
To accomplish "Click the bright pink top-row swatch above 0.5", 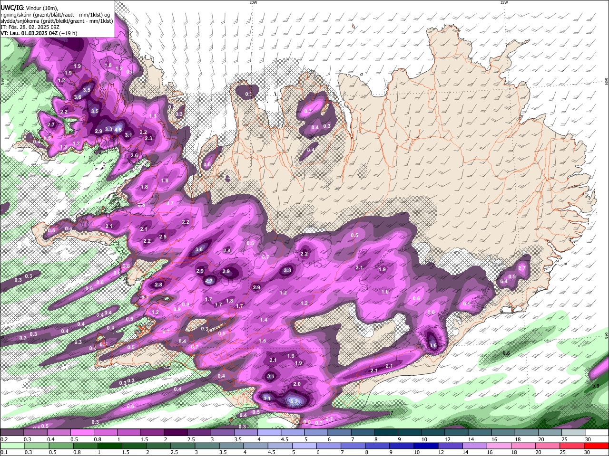I will 82,433.
